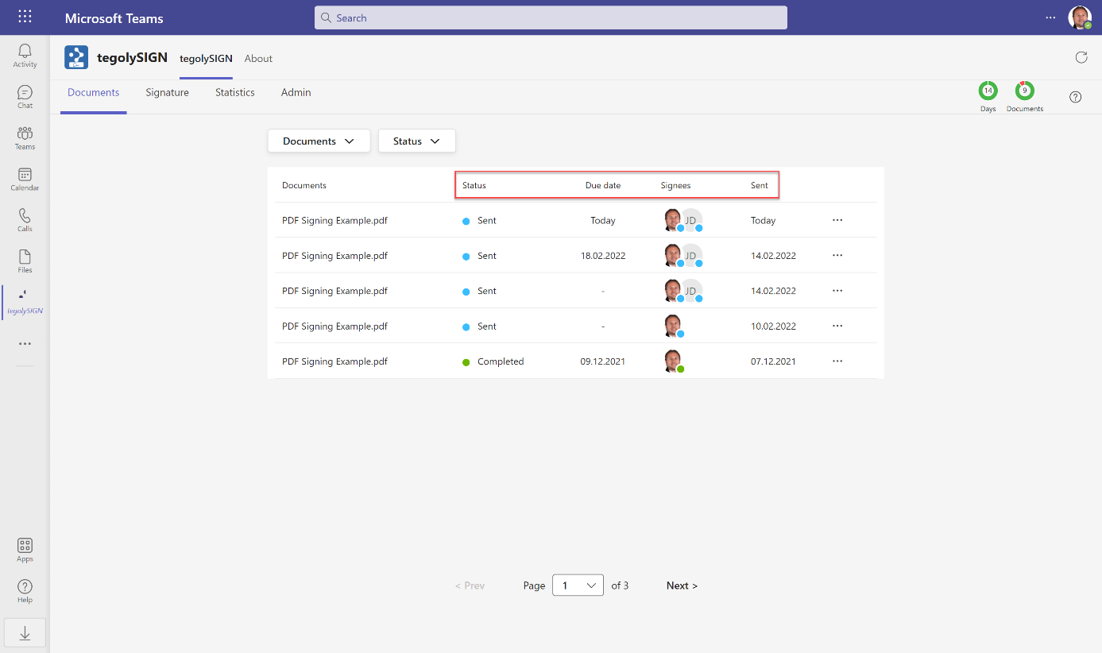Open more options for document due 18.02.2022

837,255
